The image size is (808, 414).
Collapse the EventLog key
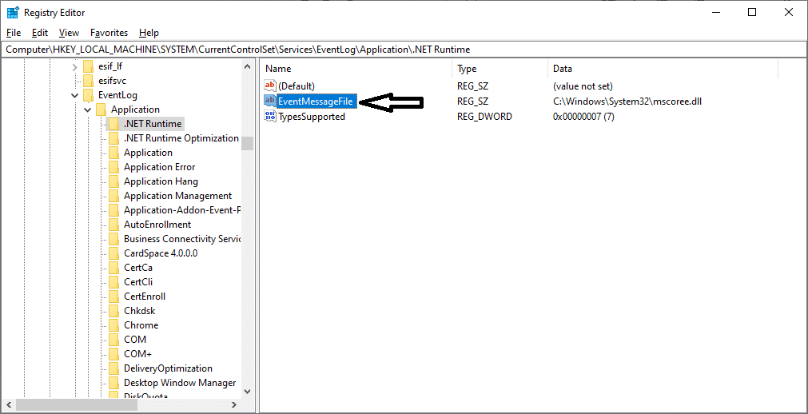pos(74,95)
